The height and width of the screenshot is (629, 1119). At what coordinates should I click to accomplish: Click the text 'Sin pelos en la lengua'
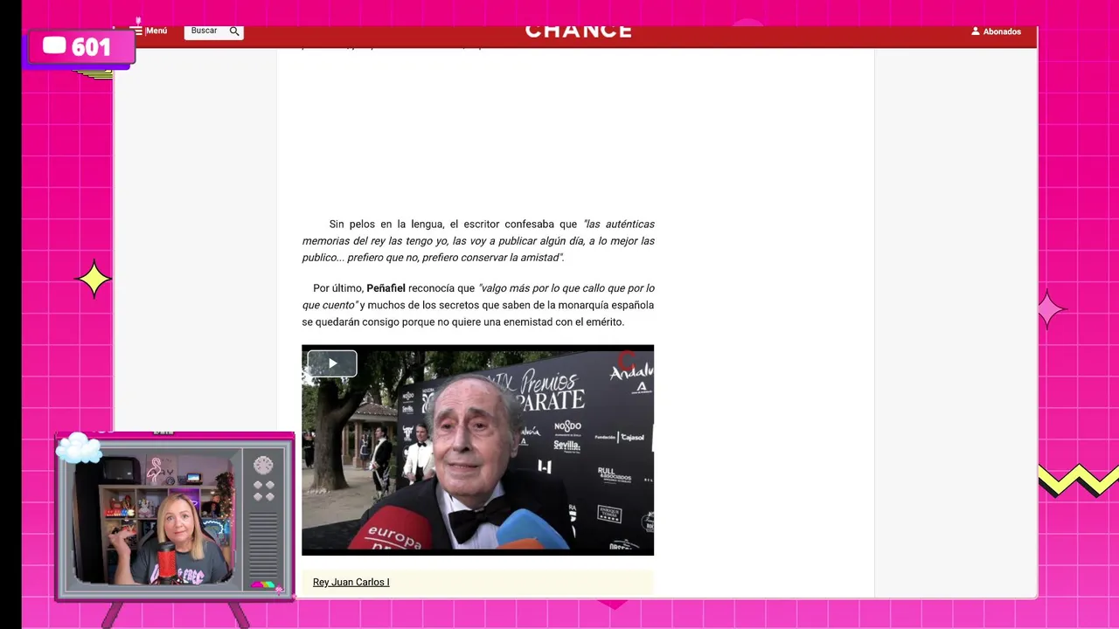tap(386, 225)
